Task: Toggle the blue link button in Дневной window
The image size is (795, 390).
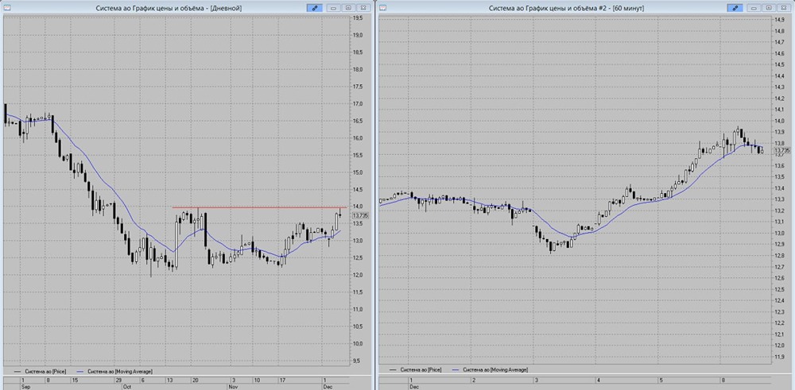Action: pos(314,8)
